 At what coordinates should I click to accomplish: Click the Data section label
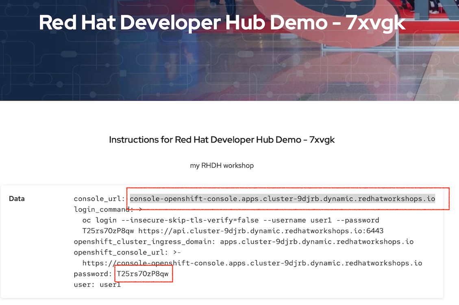[x=17, y=199]
